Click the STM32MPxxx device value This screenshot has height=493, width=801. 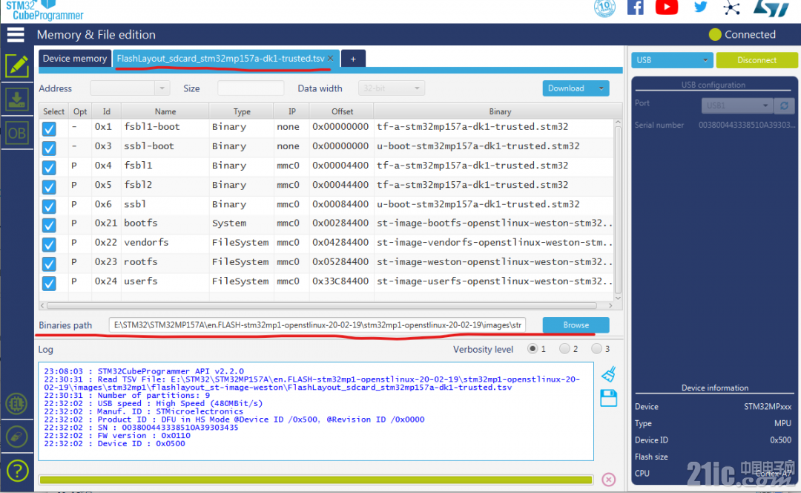click(x=768, y=407)
